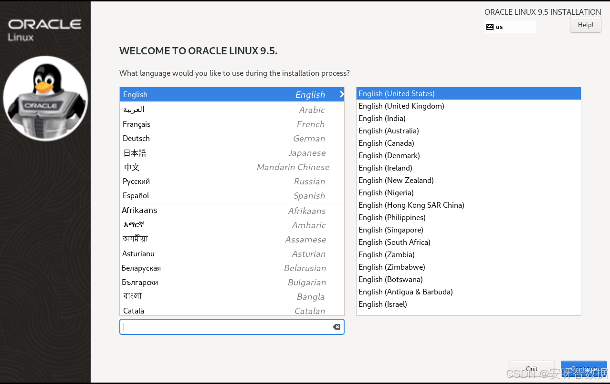Pick Русский (Russian) from the list
This screenshot has width=610, height=384.
tap(231, 181)
